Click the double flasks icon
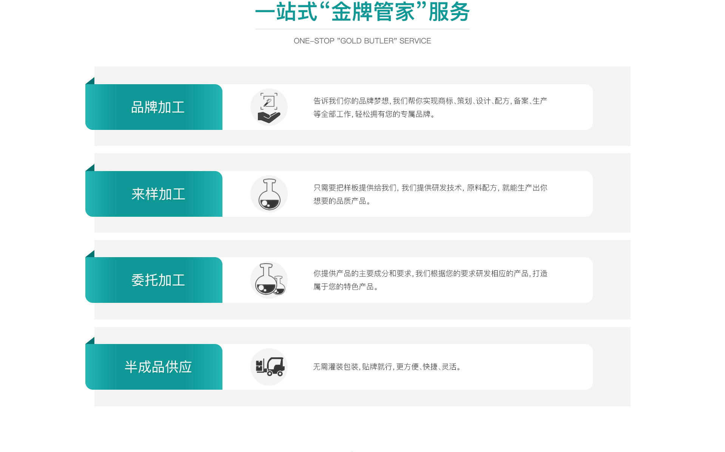Viewport: 725px width, 452px height. tap(269, 280)
